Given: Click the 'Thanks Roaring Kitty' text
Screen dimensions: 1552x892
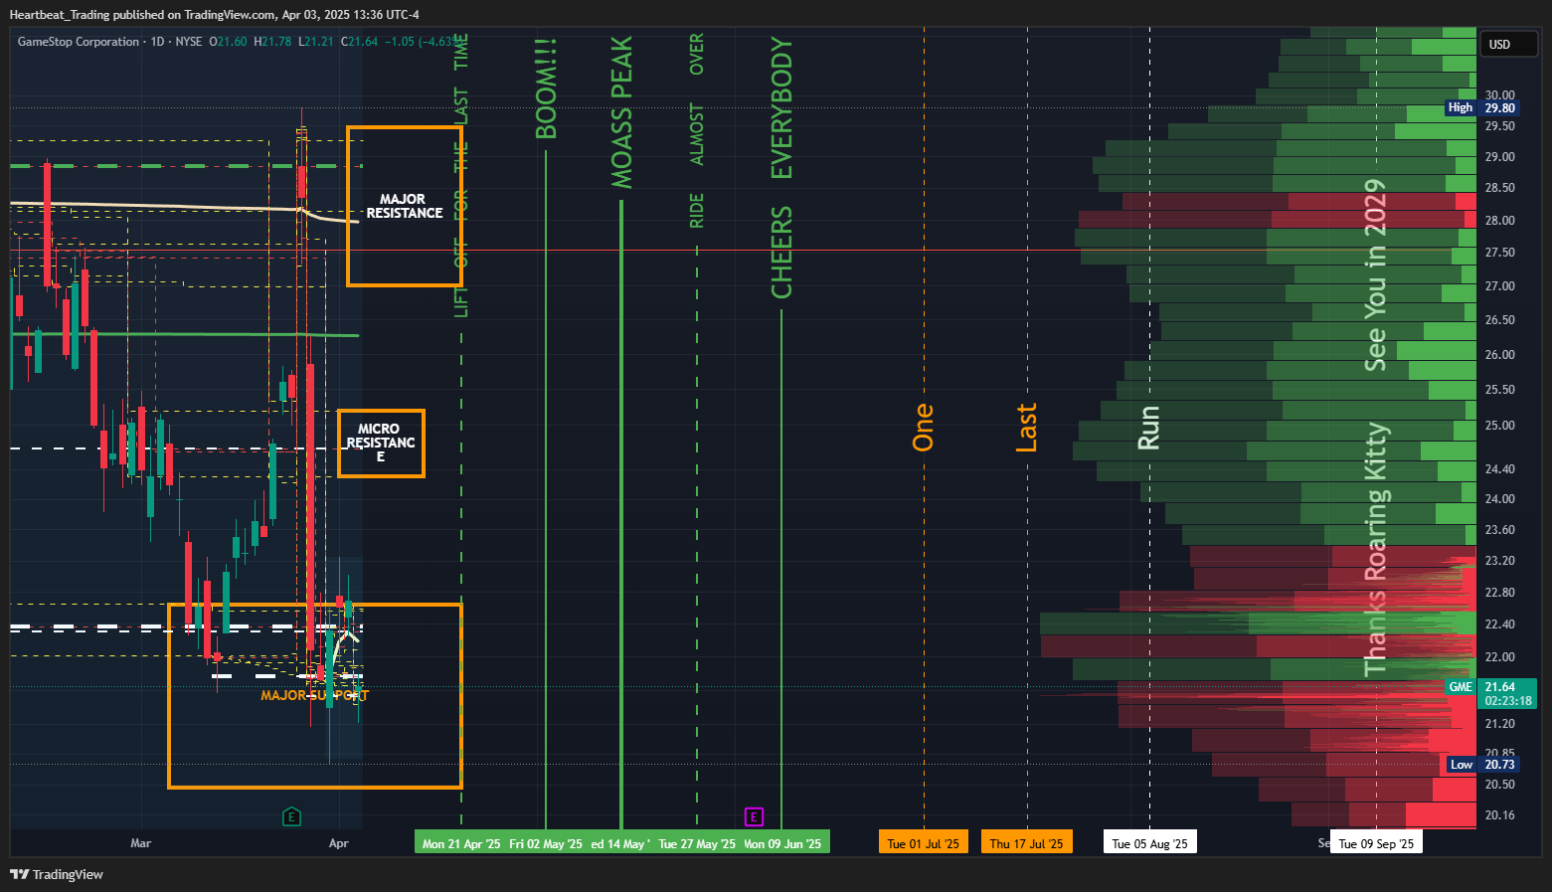Looking at the screenshot, I should 1375,550.
